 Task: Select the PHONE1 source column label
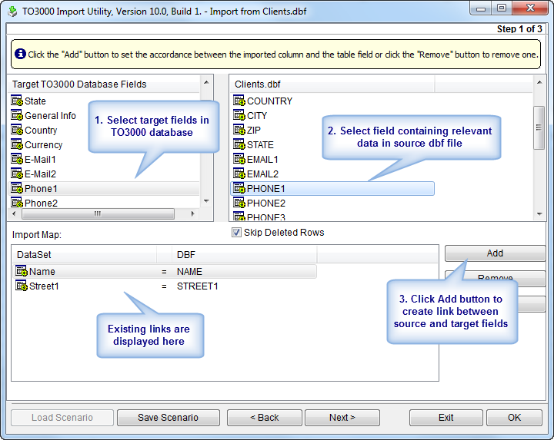(265, 189)
